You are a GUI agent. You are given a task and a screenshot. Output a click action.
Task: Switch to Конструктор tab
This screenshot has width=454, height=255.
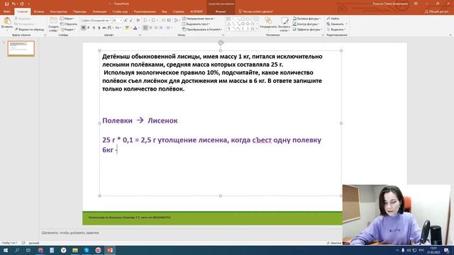[x=58, y=11]
